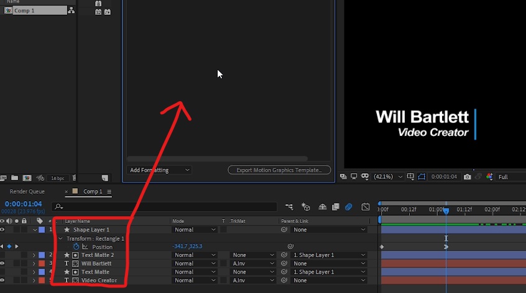Viewport: 526px width, 293px height.
Task: Click the 16 bpc color depth button
Action: [57, 178]
